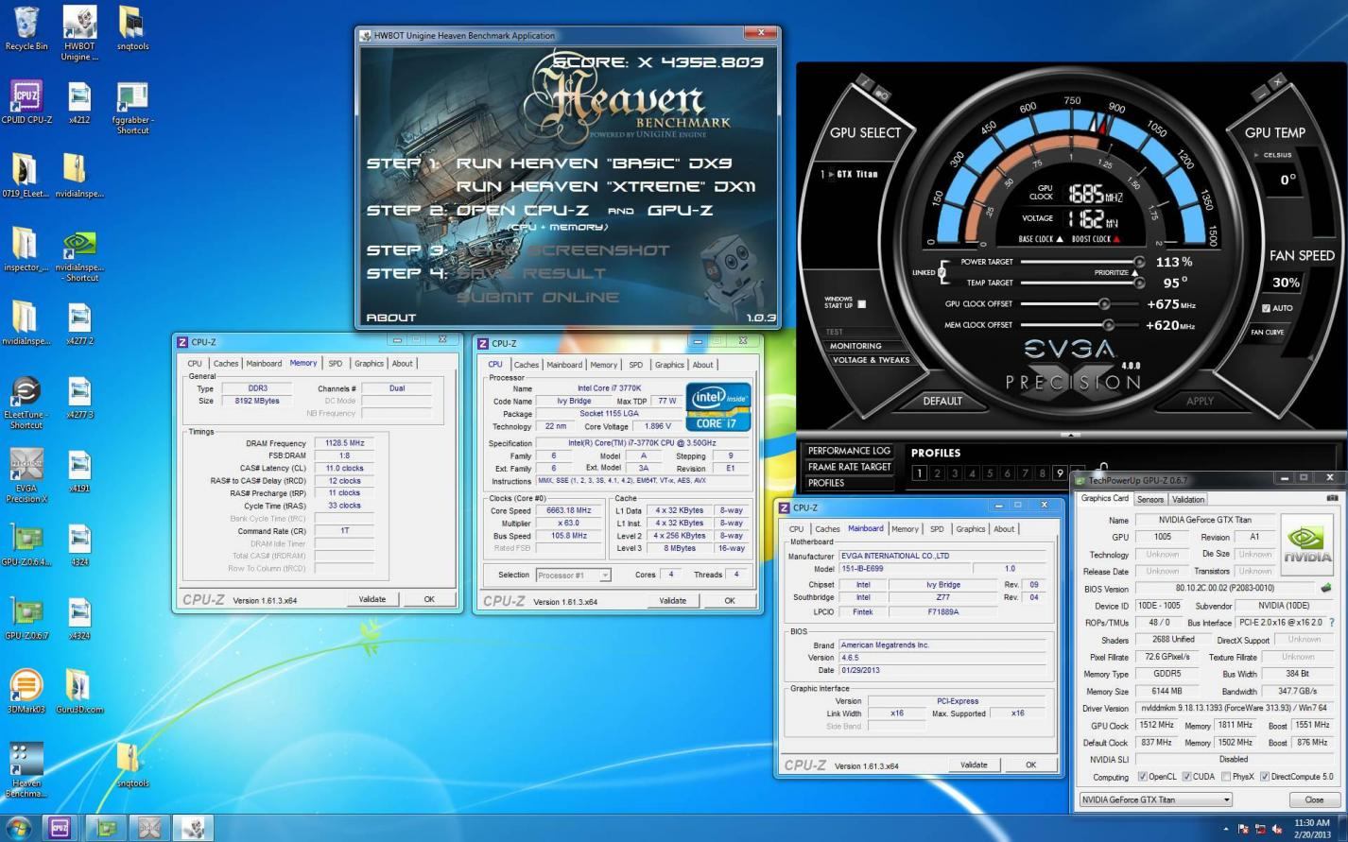Screen dimensions: 1348x842
Task: Show hidden system tray icons
Action: click(x=1226, y=829)
